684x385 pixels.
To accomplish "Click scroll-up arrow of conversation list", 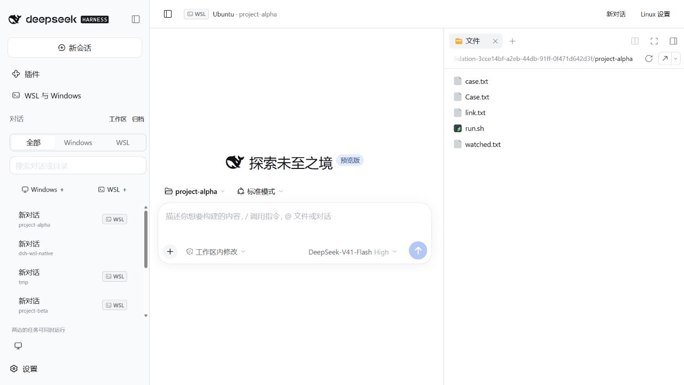I will (x=146, y=207).
